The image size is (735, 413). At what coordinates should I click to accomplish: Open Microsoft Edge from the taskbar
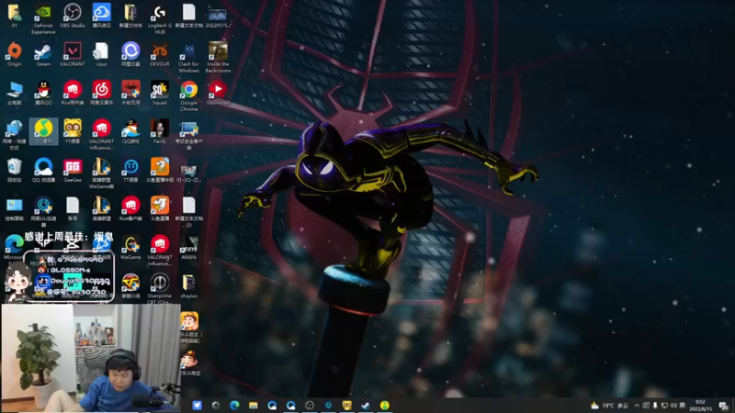234,405
